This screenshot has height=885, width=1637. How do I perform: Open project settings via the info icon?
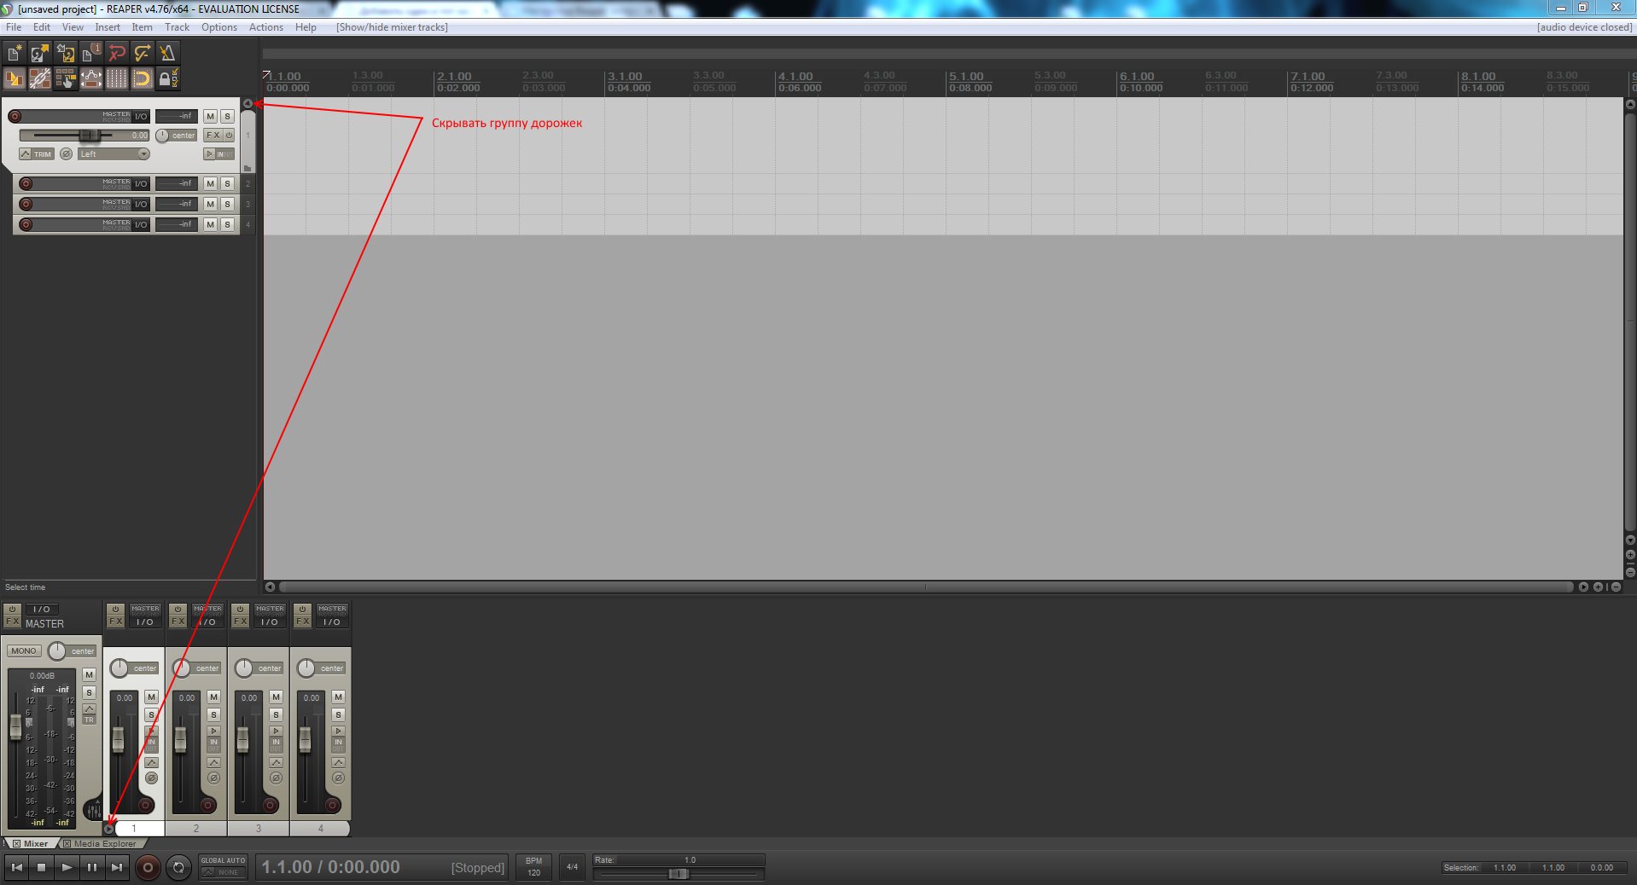click(x=90, y=54)
